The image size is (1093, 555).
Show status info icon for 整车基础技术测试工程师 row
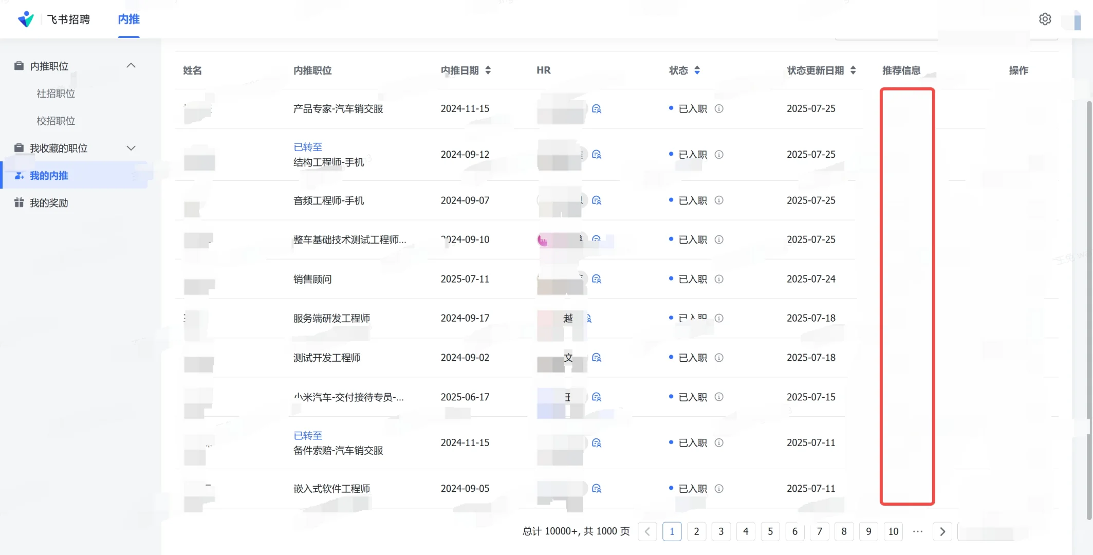tap(719, 239)
